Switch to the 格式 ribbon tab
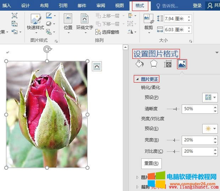Viewport: 220px width, 191px height. click(140, 5)
